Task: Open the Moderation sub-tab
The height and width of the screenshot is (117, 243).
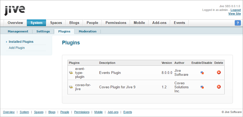Action: (87, 31)
